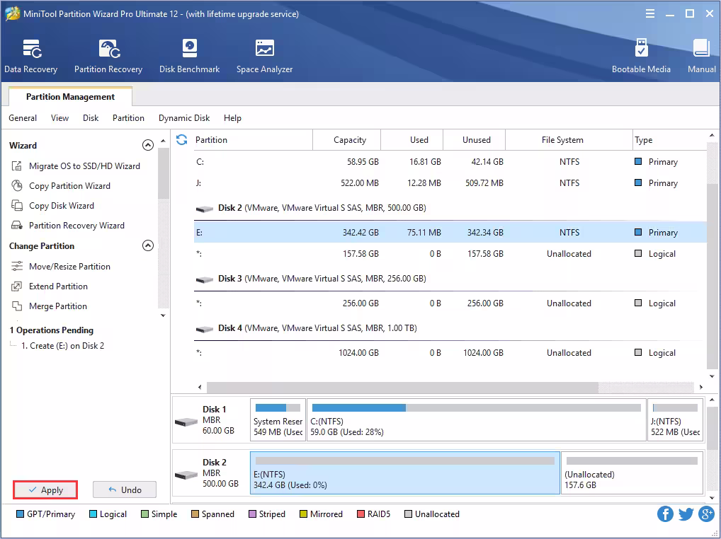Open the Google Plus share icon
The height and width of the screenshot is (539, 721).
coord(706,514)
